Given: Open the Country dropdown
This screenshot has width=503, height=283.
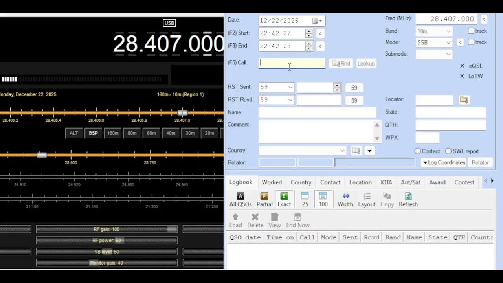Looking at the screenshot, I should coord(342,151).
